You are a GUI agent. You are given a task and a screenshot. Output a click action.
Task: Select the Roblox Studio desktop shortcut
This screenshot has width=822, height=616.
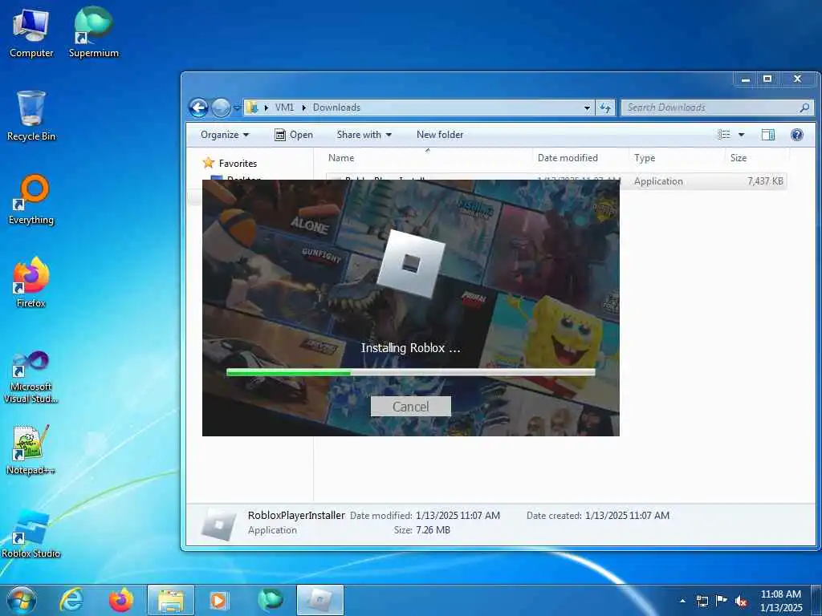[x=31, y=533]
